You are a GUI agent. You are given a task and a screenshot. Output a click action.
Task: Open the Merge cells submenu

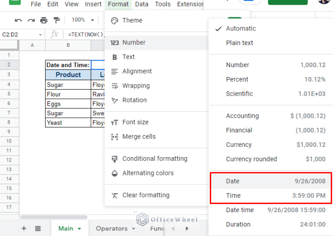157,136
